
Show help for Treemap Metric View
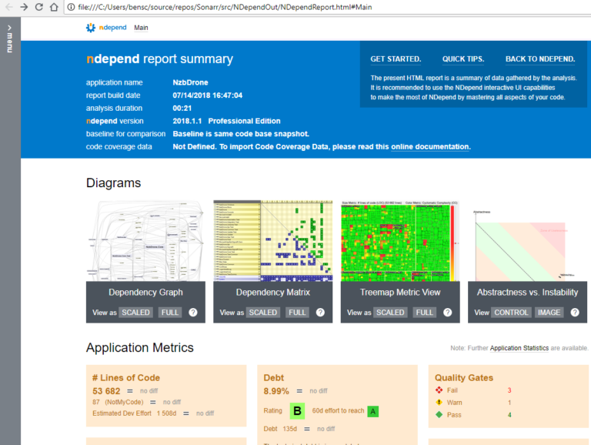[x=447, y=313]
